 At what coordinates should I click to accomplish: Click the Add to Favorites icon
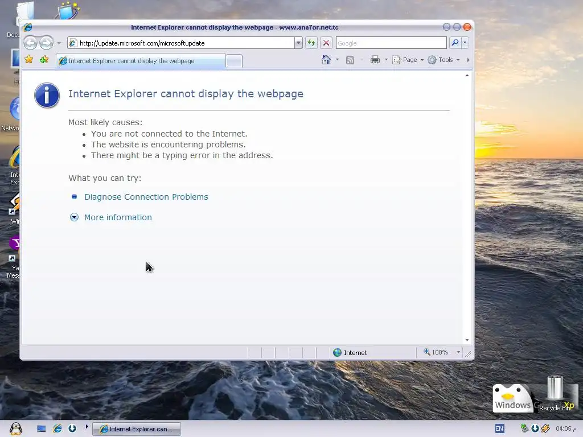pyautogui.click(x=44, y=59)
